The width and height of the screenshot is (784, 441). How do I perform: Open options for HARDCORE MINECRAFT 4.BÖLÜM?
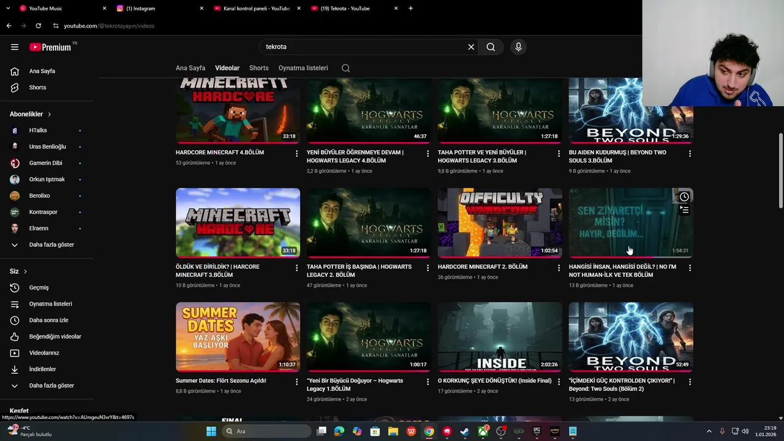(x=296, y=153)
